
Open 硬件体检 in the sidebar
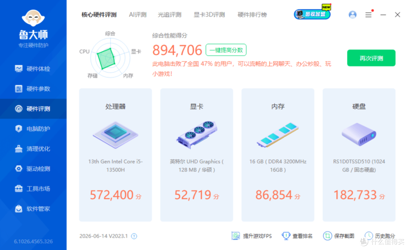pyautogui.click(x=33, y=69)
